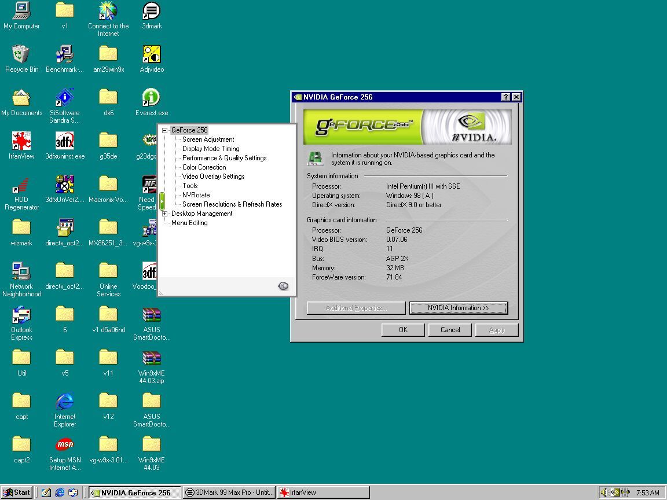
Task: Open Color Correction page
Action: pos(204,167)
